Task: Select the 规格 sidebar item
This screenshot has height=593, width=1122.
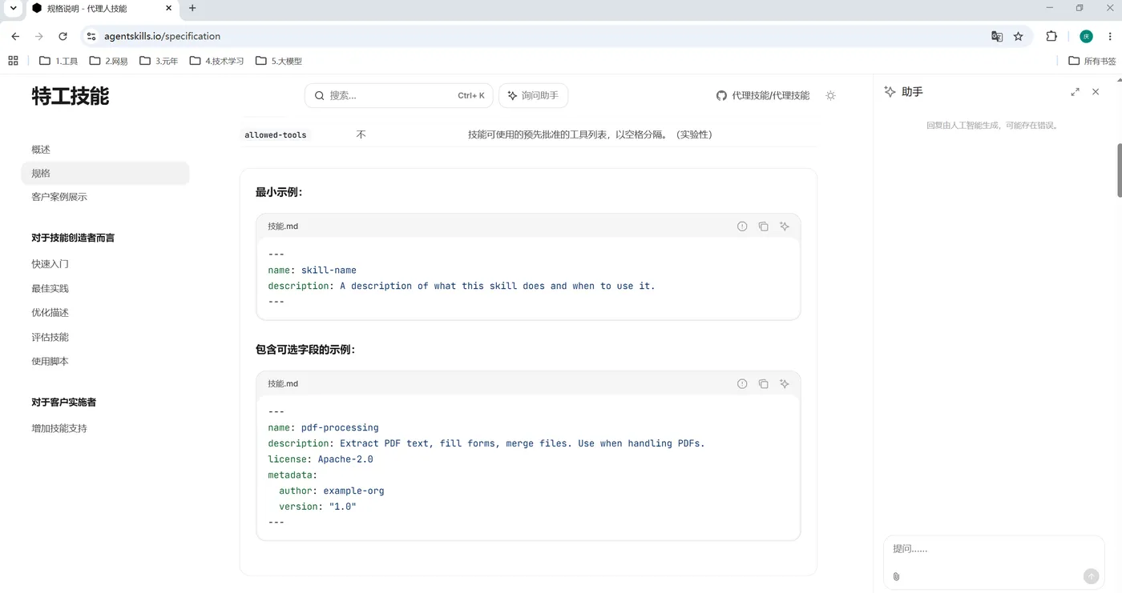Action: point(105,174)
